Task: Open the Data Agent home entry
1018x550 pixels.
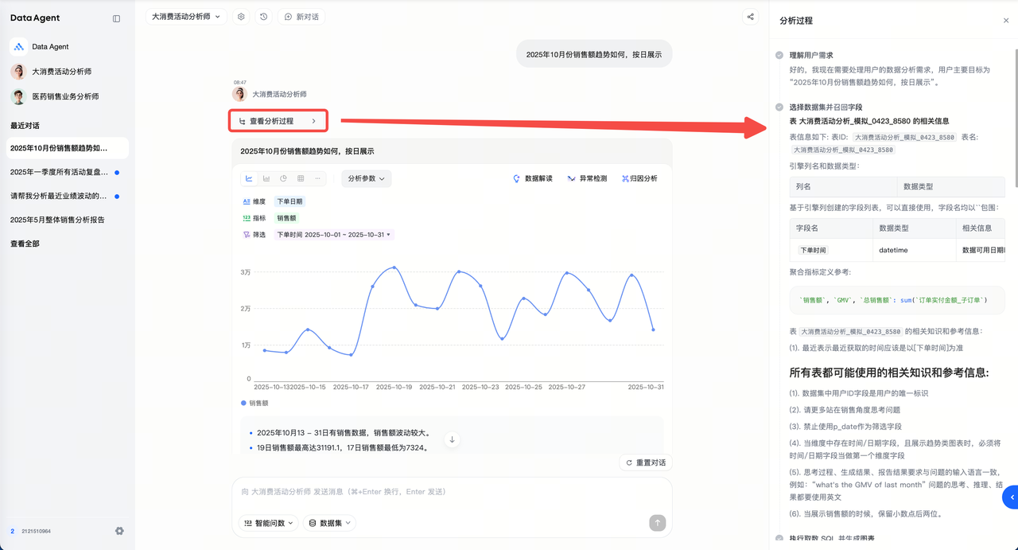Action: (x=68, y=47)
